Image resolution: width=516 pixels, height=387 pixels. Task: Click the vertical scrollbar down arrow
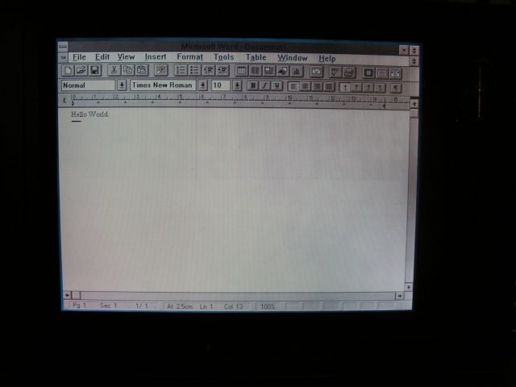(409, 287)
